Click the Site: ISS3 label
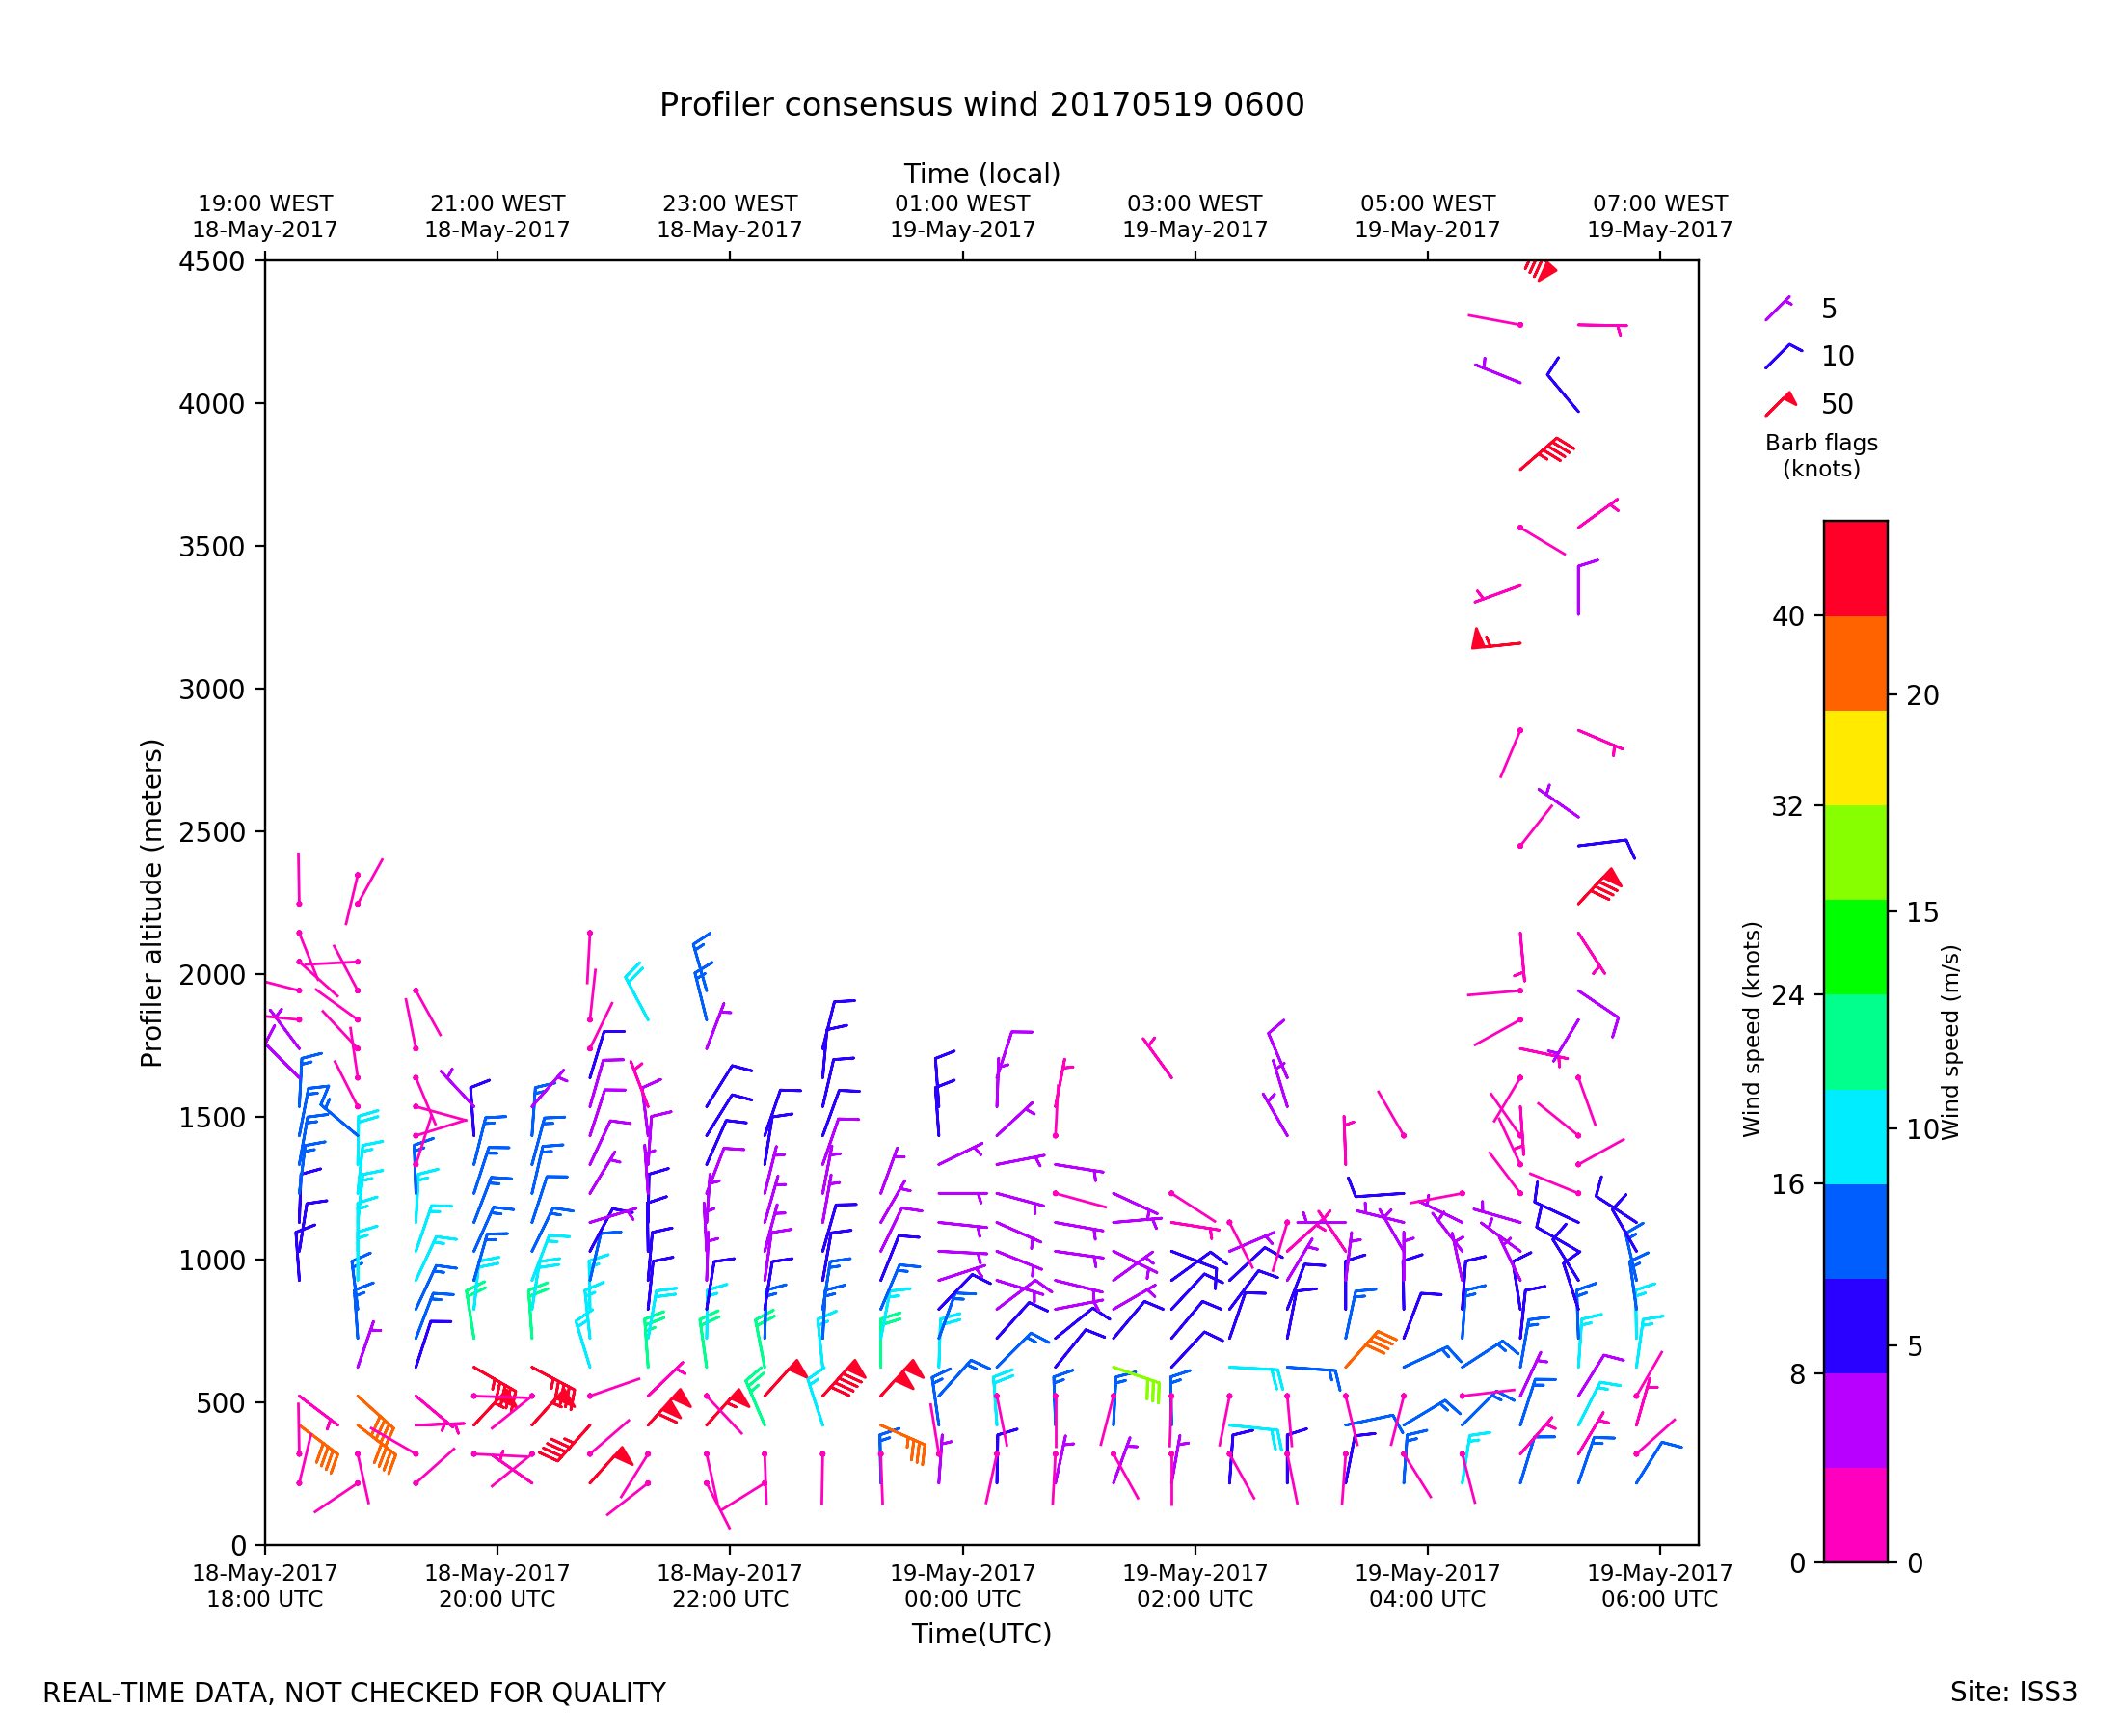The height and width of the screenshot is (1736, 2121). [x=2013, y=1692]
